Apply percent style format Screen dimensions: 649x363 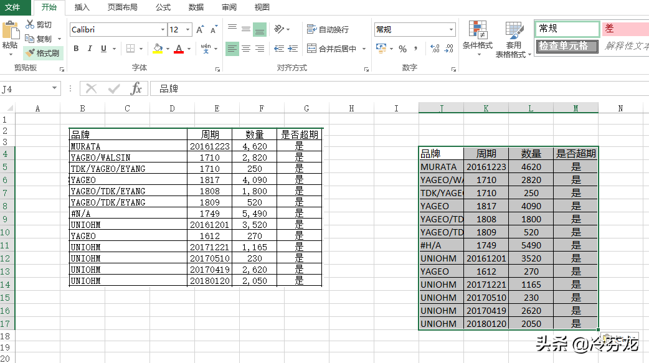402,49
